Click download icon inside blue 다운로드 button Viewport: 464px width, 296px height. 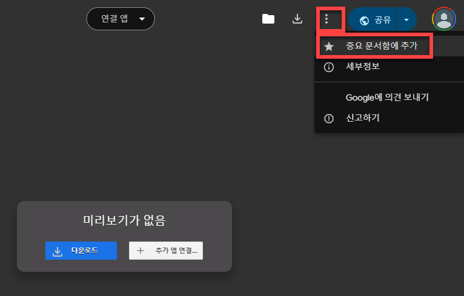pyautogui.click(x=58, y=251)
